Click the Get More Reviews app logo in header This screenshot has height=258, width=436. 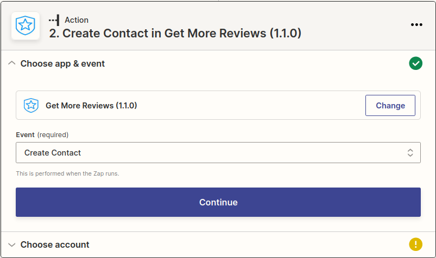pyautogui.click(x=25, y=25)
